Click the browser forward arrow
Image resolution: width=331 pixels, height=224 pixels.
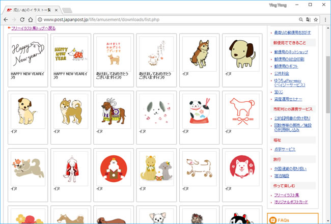[14, 20]
